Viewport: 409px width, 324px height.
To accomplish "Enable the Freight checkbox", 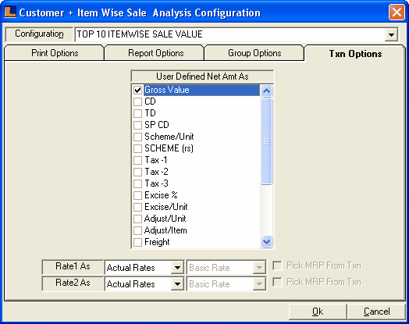I will tap(137, 243).
